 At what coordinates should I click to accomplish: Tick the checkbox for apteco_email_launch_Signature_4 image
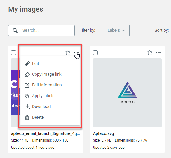coord(13,53)
